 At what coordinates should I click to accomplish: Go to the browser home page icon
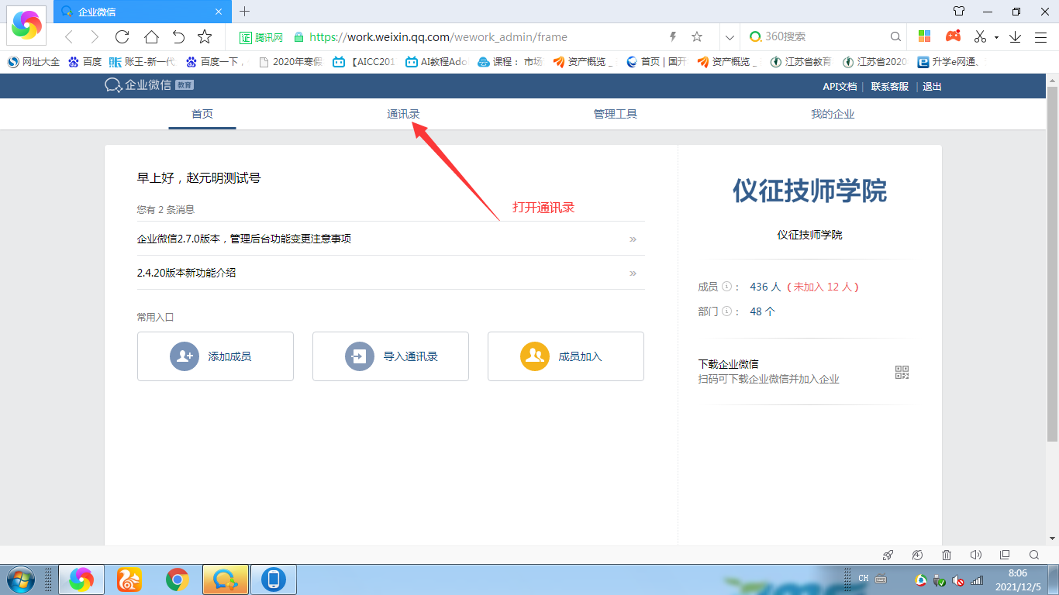[151, 36]
